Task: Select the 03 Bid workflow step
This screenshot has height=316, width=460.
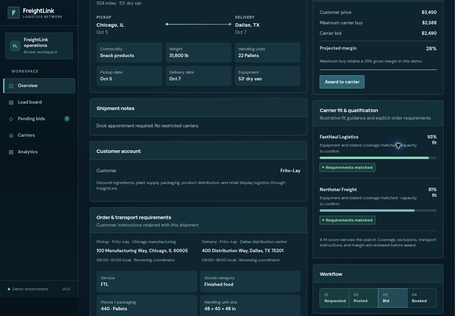Action: [x=393, y=298]
